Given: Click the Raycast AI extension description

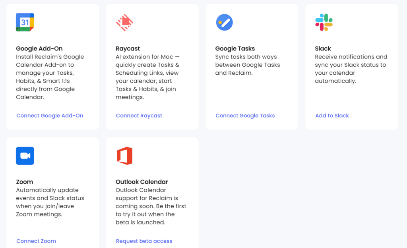Looking at the screenshot, I should click(147, 77).
